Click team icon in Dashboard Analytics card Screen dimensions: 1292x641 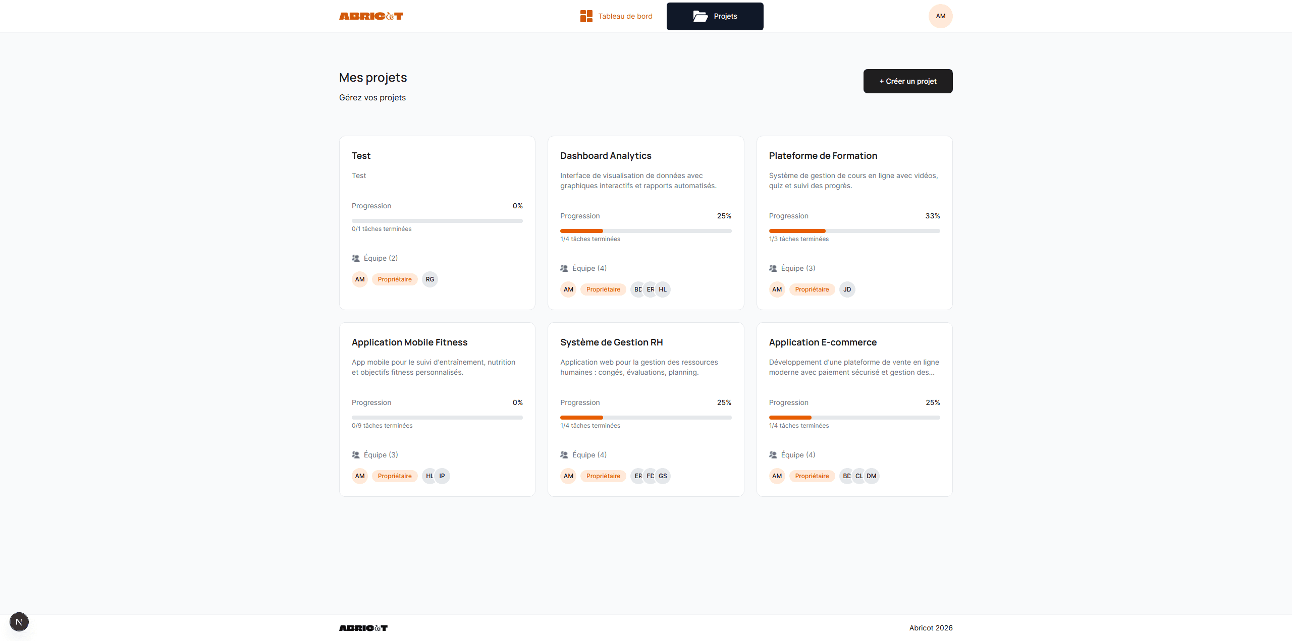(564, 268)
